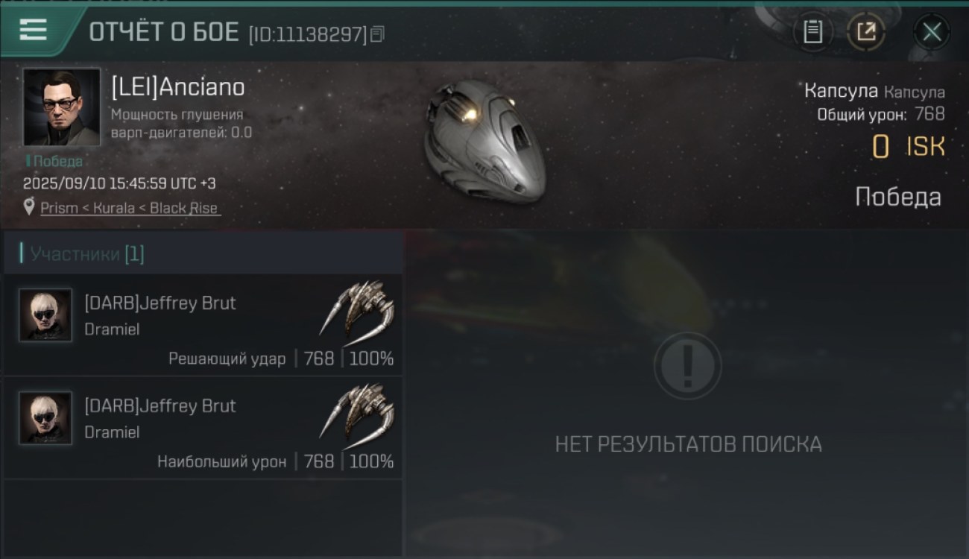Viewport: 969px width, 559px height.
Task: Click the location pin icon
Action: click(29, 207)
